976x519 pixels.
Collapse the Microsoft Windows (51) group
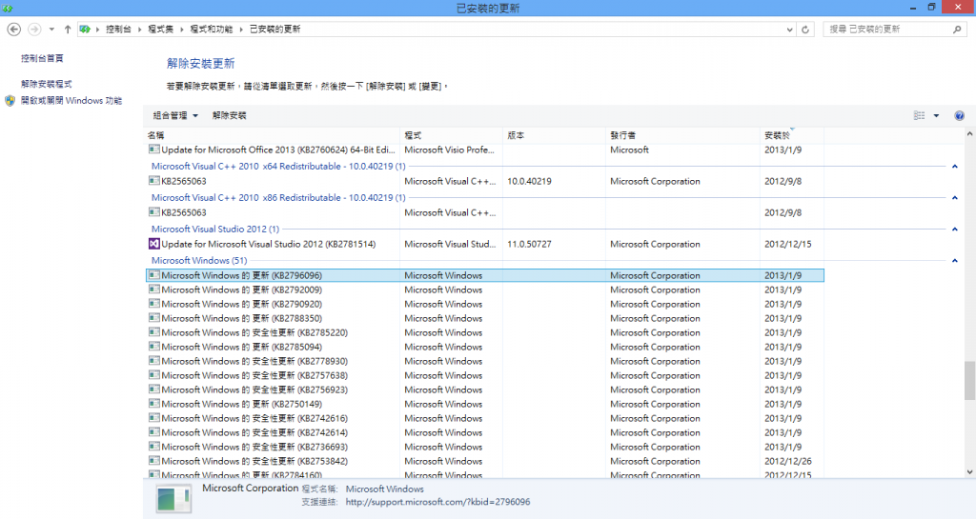point(954,261)
